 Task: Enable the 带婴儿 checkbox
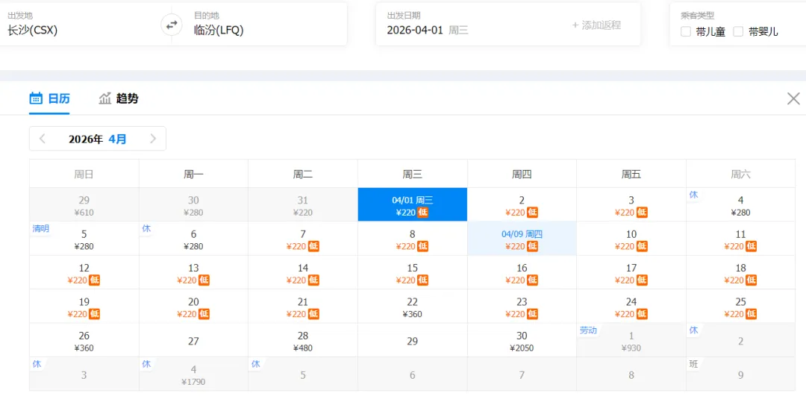738,32
